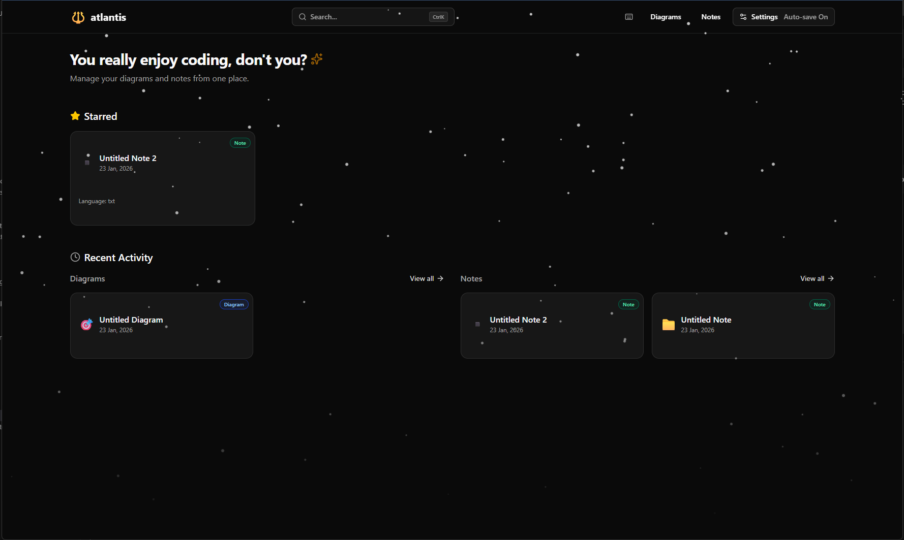Click the yellow star icon beside Starred
The width and height of the screenshot is (904, 540).
click(75, 116)
